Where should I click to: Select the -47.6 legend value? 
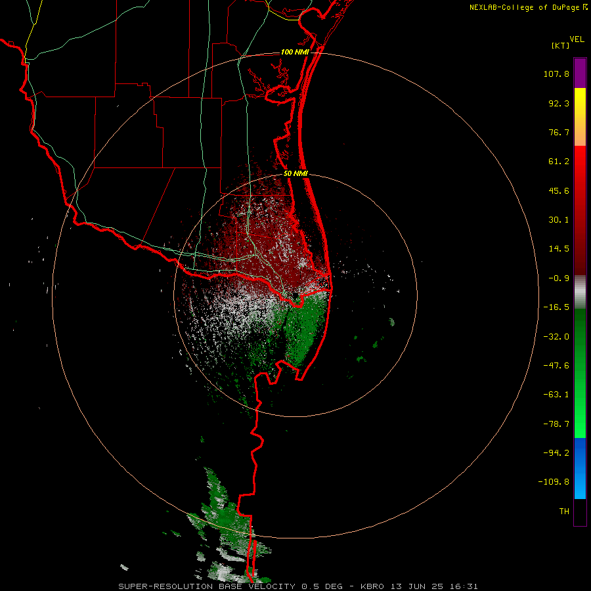coord(556,366)
